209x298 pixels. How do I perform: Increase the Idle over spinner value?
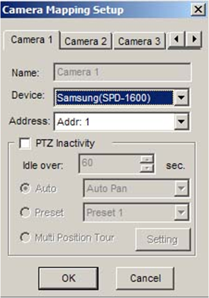[x=147, y=159]
